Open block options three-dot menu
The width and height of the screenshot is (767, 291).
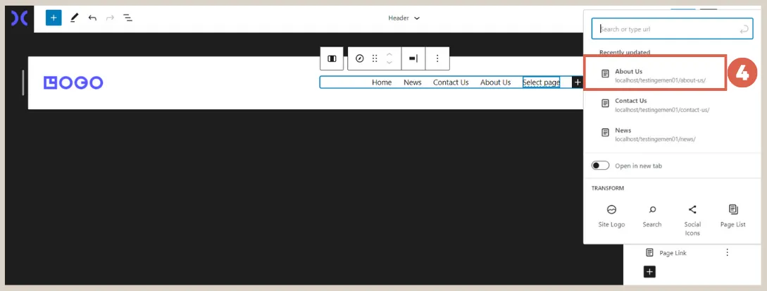click(x=437, y=58)
